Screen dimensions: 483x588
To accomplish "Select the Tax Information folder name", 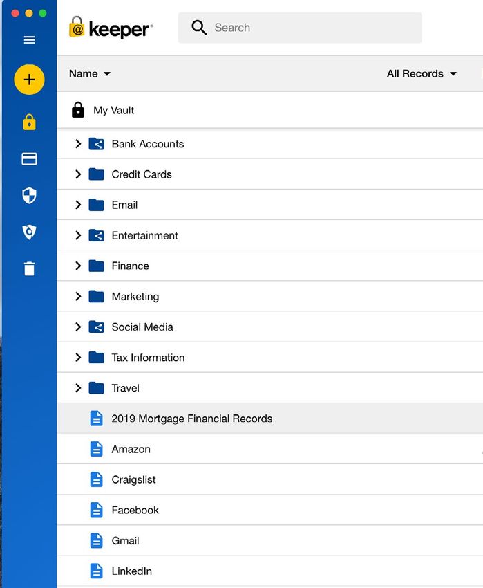I will pos(148,358).
